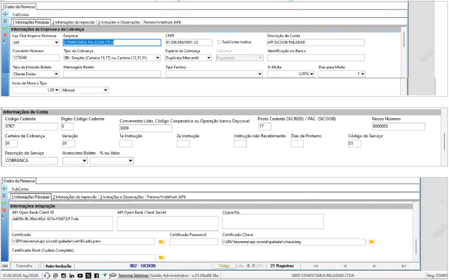This screenshot has height=280, width=449.
Task: Open the X (Twitter) icon in status bar
Action: tap(88, 275)
